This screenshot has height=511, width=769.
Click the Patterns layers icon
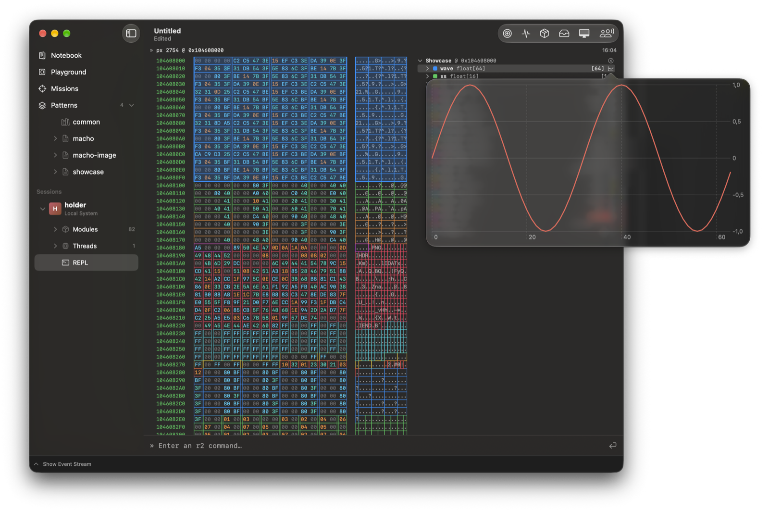coord(42,105)
